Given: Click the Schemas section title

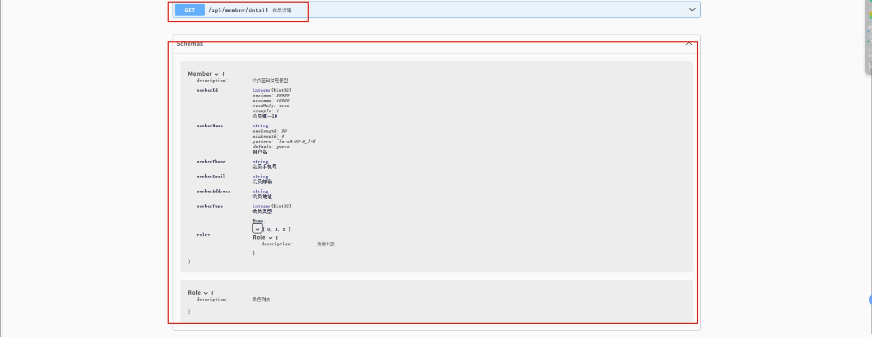Looking at the screenshot, I should (190, 44).
